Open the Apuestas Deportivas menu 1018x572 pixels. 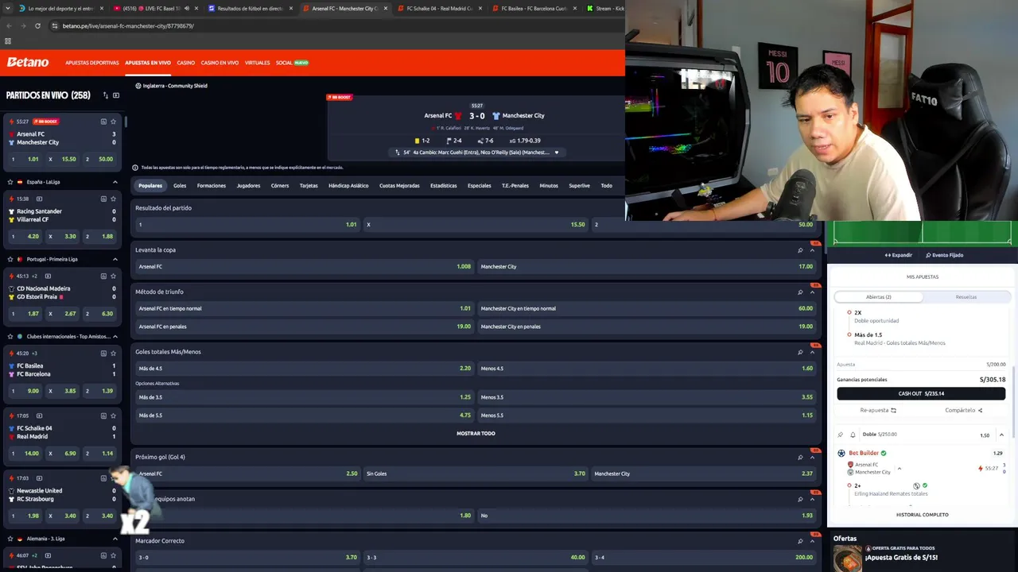pyautogui.click(x=92, y=63)
